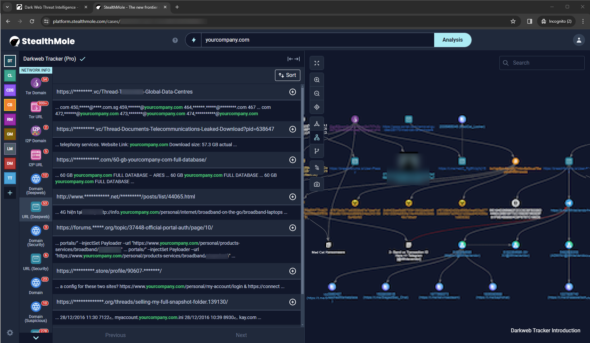
Task: Expand the Telecommunications-Leaked-Download result
Action: pos(293,129)
